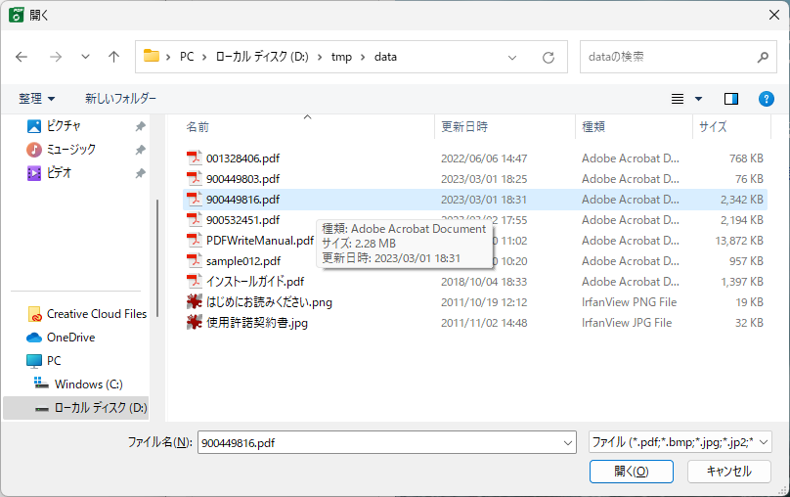Viewport: 790px width, 497px height.
Task: Click the navigation pane vertical scrollbar
Action: (x=157, y=235)
